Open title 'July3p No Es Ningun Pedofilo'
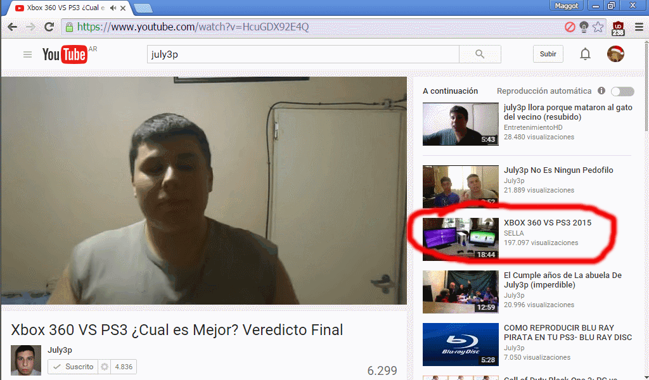 pos(558,170)
